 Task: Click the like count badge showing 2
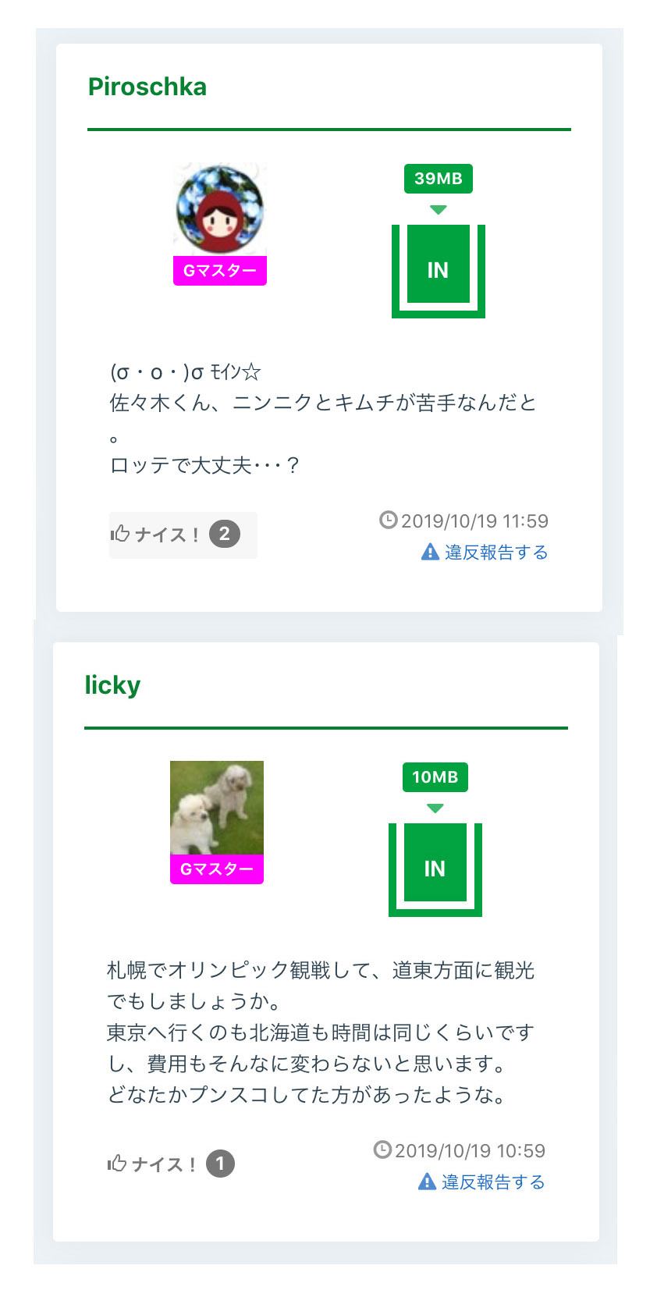click(225, 534)
